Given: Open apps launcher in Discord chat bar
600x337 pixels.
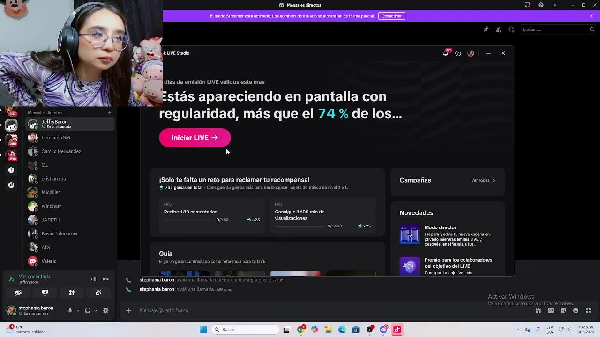Looking at the screenshot, I should [589, 310].
